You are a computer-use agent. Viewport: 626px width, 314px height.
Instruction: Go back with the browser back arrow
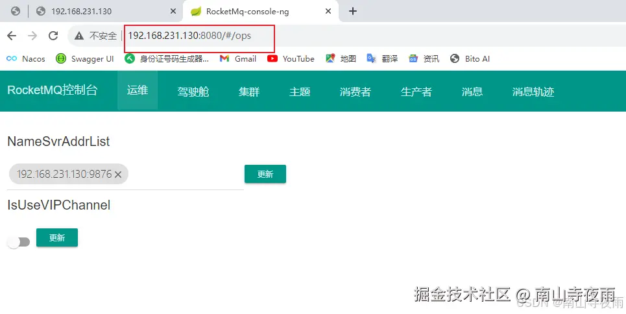(x=12, y=36)
